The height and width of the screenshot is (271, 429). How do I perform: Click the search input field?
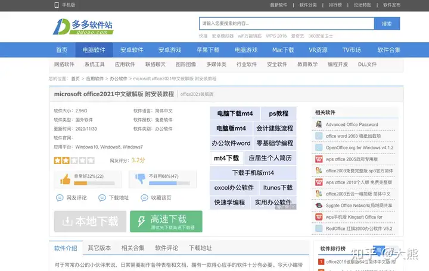coord(287,23)
